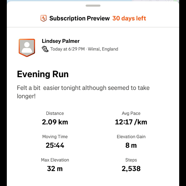Click the timestamp "Today at 6:29 PM"
Viewport: 186px width, 186px height.
click(68, 49)
